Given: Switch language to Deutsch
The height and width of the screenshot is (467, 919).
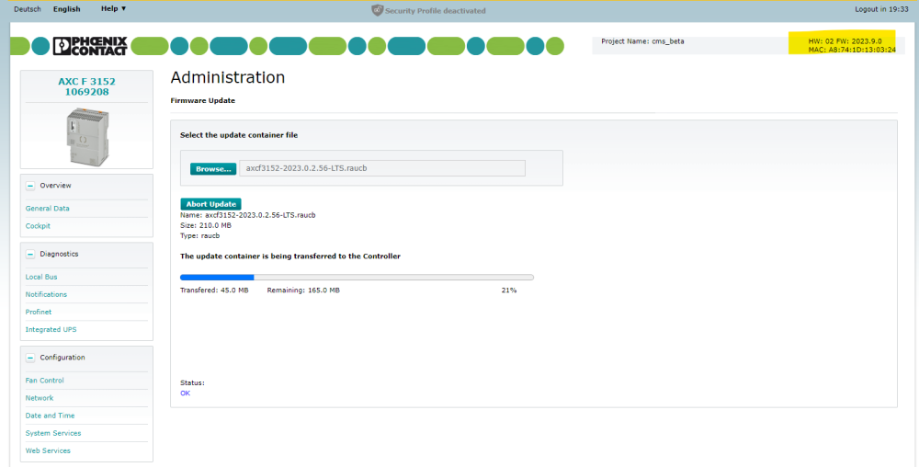Looking at the screenshot, I should [28, 9].
